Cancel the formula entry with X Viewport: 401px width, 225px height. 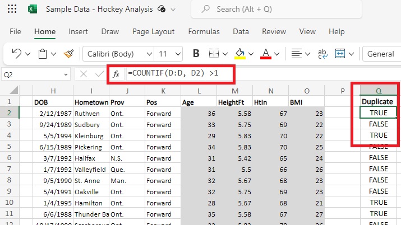tap(84, 74)
